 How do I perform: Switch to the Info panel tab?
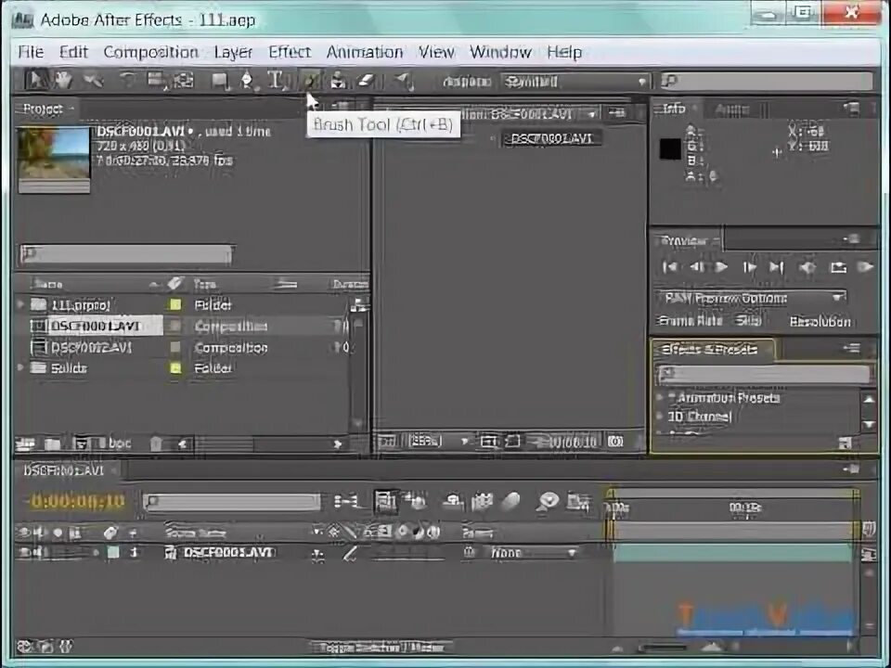(675, 109)
